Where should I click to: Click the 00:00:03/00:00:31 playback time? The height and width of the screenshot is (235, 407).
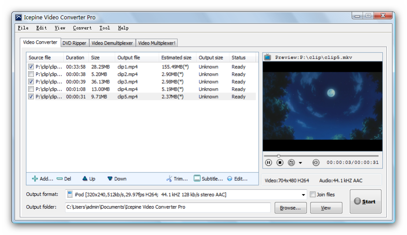[x=352, y=162]
